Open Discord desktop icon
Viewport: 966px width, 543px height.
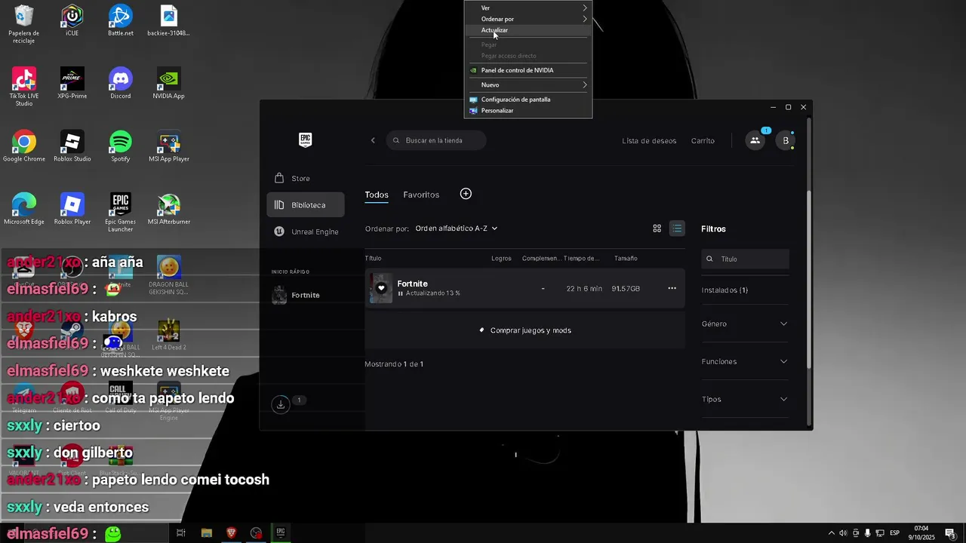click(x=121, y=83)
